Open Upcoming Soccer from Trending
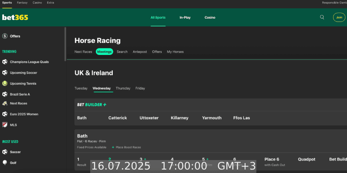This screenshot has width=347, height=173. (x=23, y=73)
